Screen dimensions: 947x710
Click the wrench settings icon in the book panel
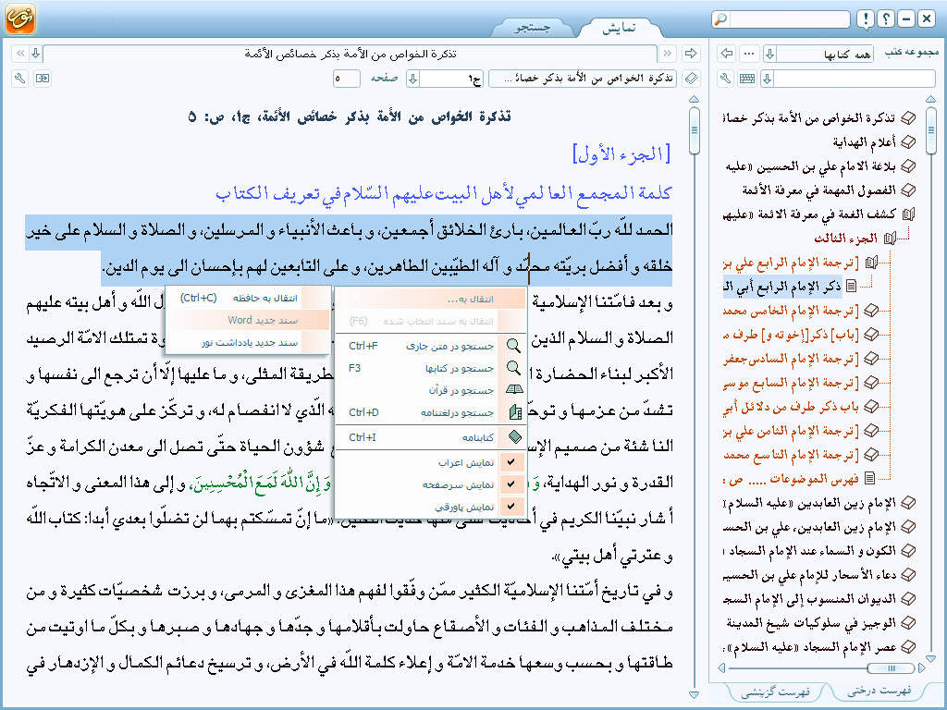coord(726,79)
